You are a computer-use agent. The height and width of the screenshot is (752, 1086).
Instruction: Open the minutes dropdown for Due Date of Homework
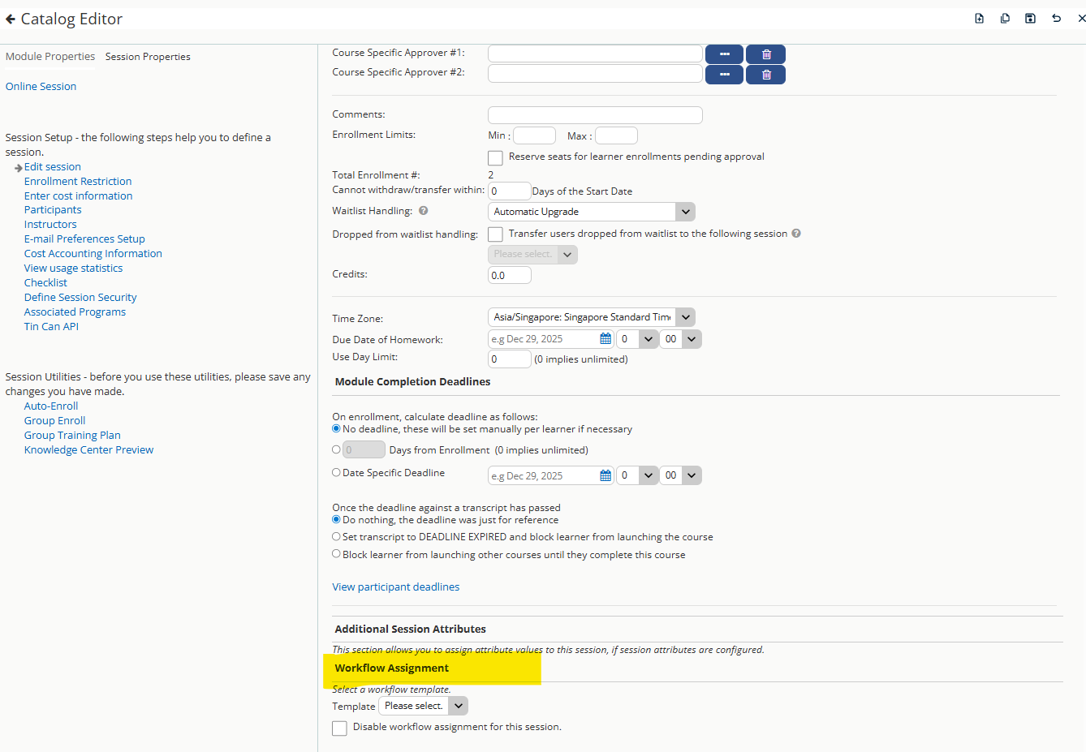[680, 339]
